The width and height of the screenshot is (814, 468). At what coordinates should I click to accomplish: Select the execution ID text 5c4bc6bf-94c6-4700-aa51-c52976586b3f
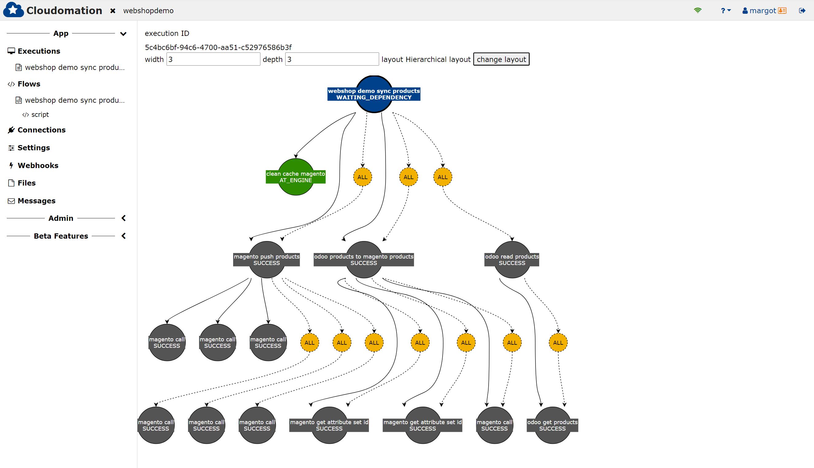point(218,47)
